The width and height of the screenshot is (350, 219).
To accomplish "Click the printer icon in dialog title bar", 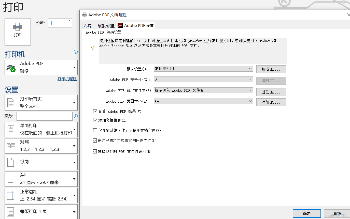I will click(x=84, y=15).
